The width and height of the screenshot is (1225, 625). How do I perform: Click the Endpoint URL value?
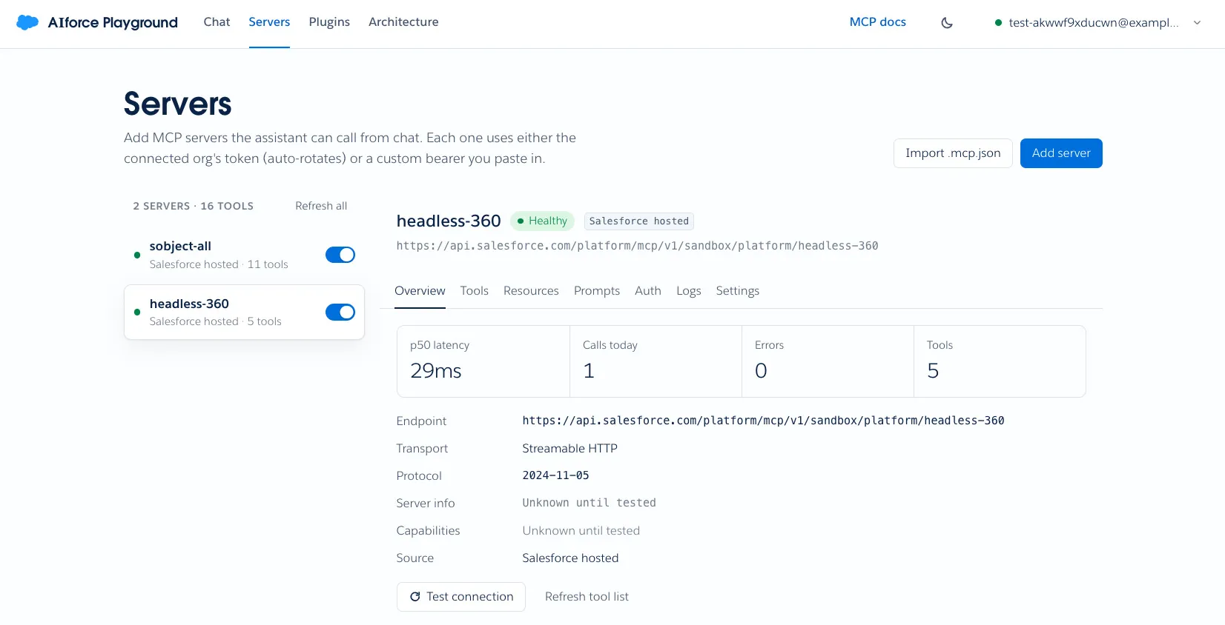(763, 421)
